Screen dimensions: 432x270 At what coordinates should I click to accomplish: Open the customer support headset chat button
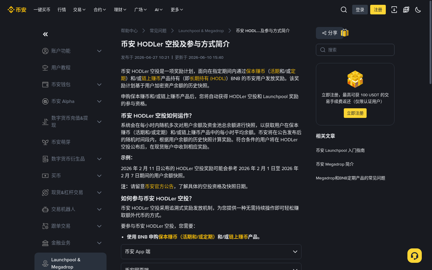415,256
